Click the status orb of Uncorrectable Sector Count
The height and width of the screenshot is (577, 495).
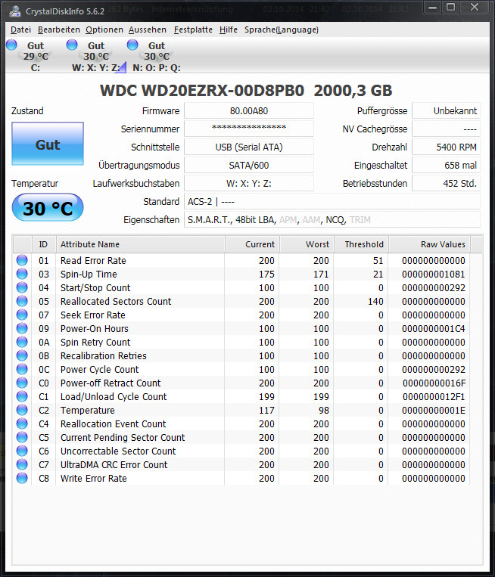[22, 451]
